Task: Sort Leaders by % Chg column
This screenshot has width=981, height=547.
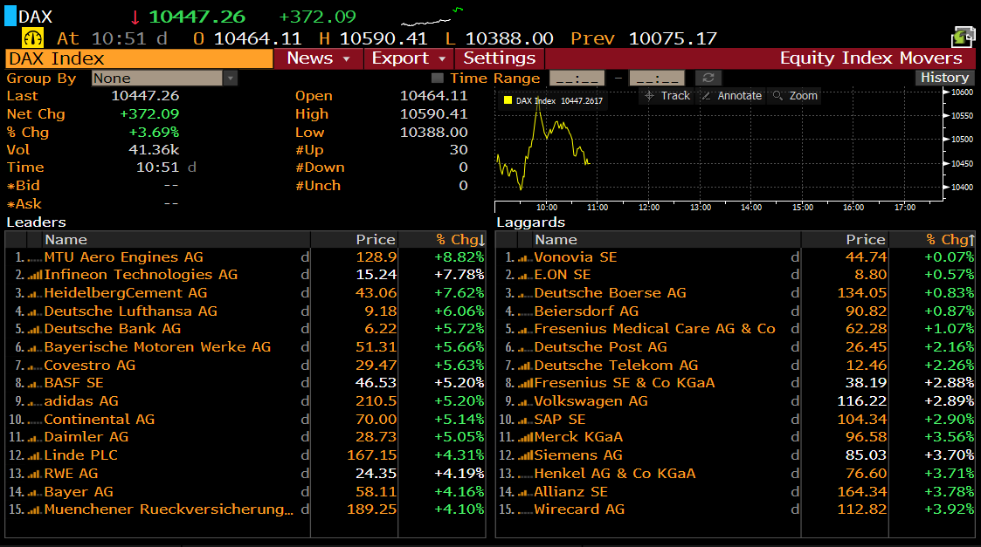Action: (x=459, y=239)
